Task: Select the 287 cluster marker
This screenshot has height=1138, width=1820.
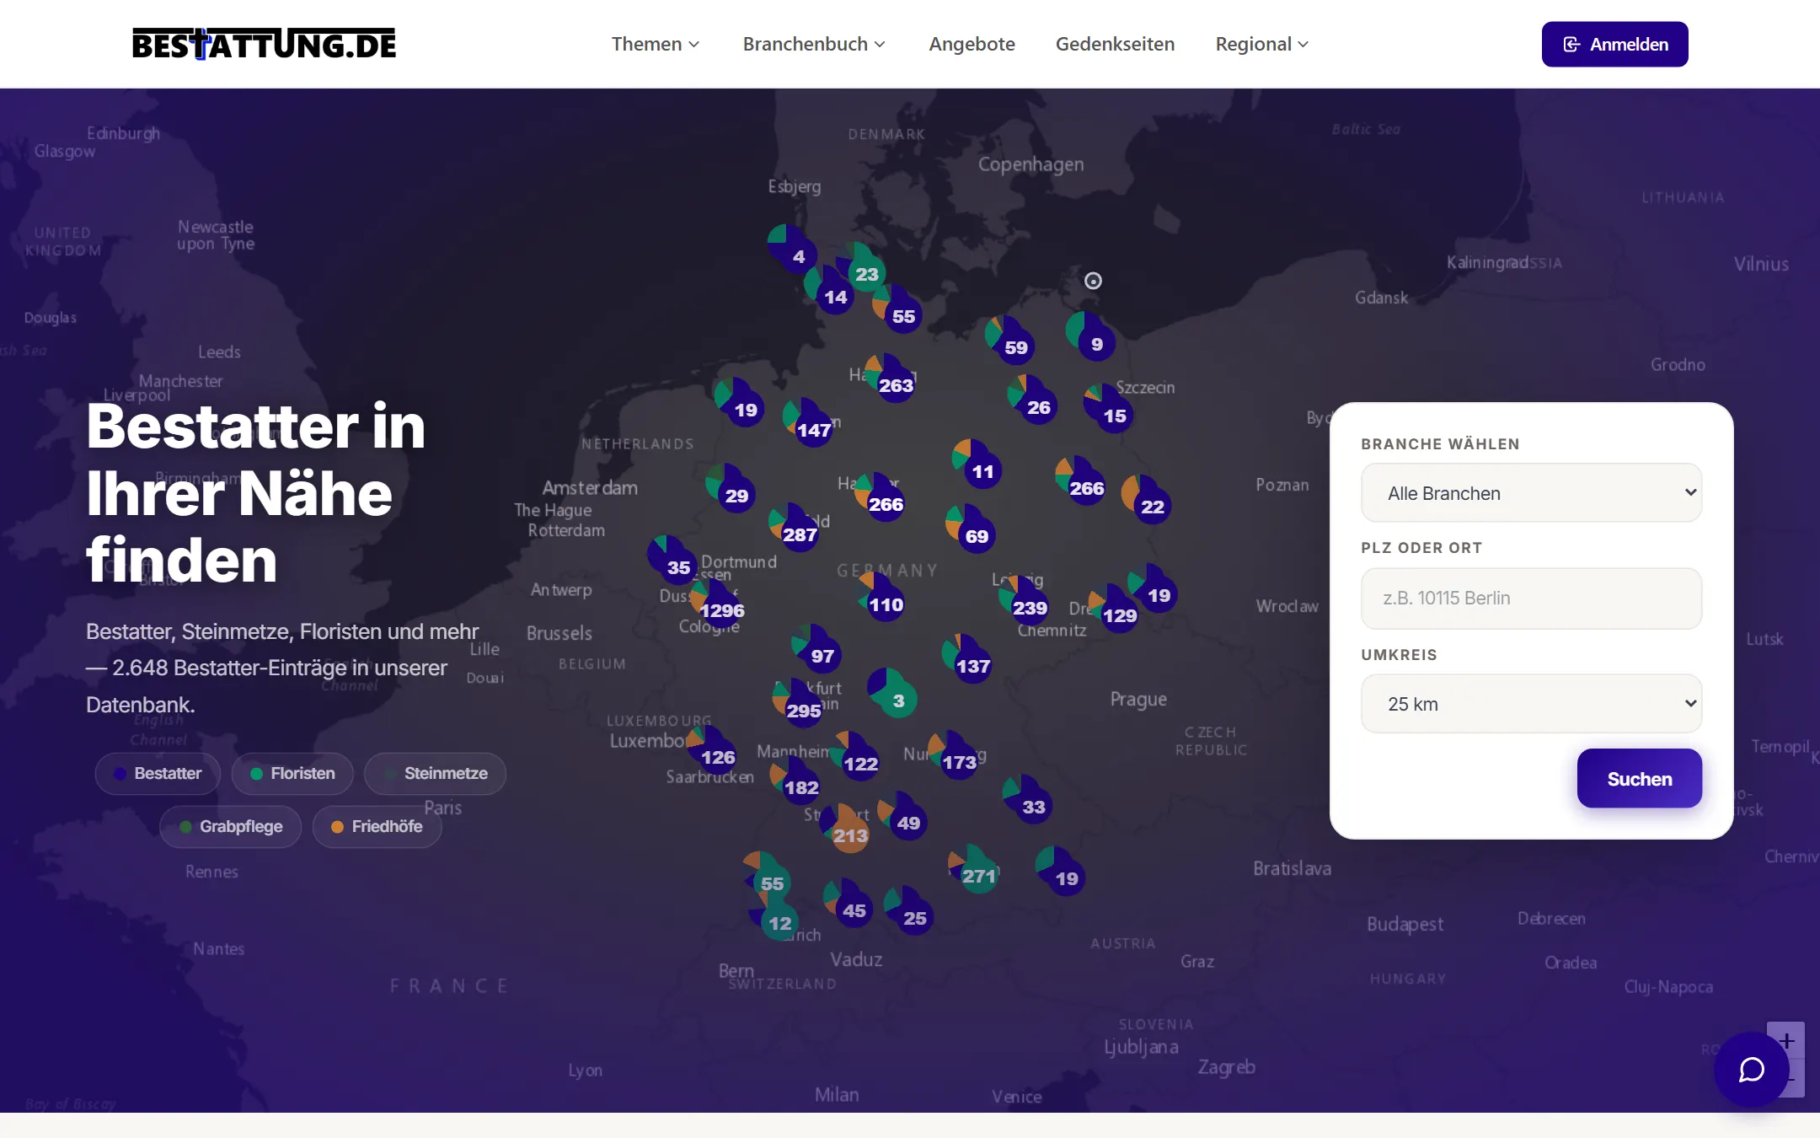Action: tap(795, 528)
